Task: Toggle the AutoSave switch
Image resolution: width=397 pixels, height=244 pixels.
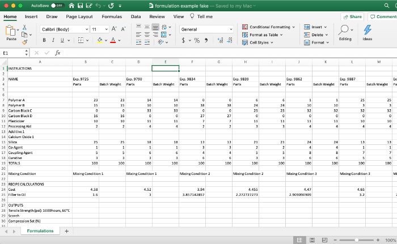Action: [x=57, y=5]
